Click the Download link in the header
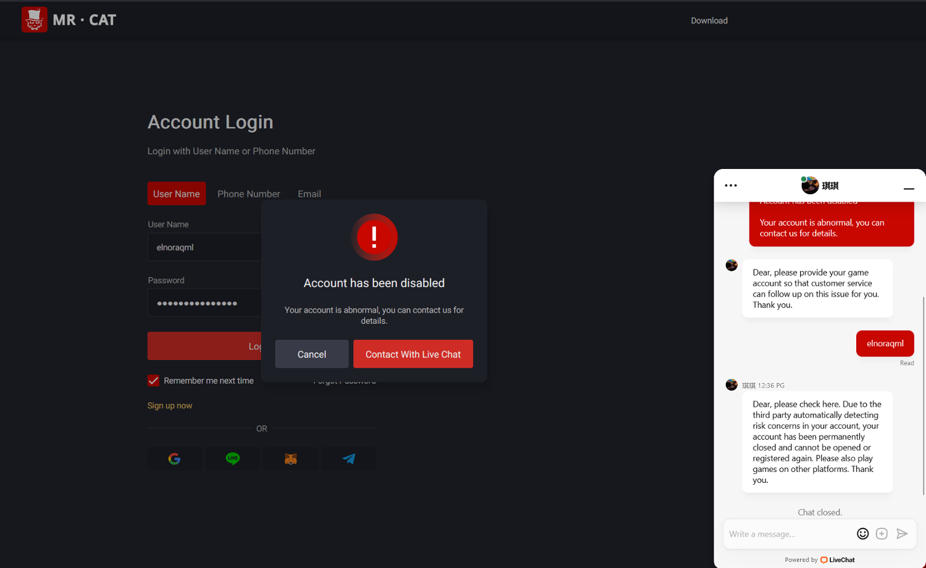 (x=709, y=20)
